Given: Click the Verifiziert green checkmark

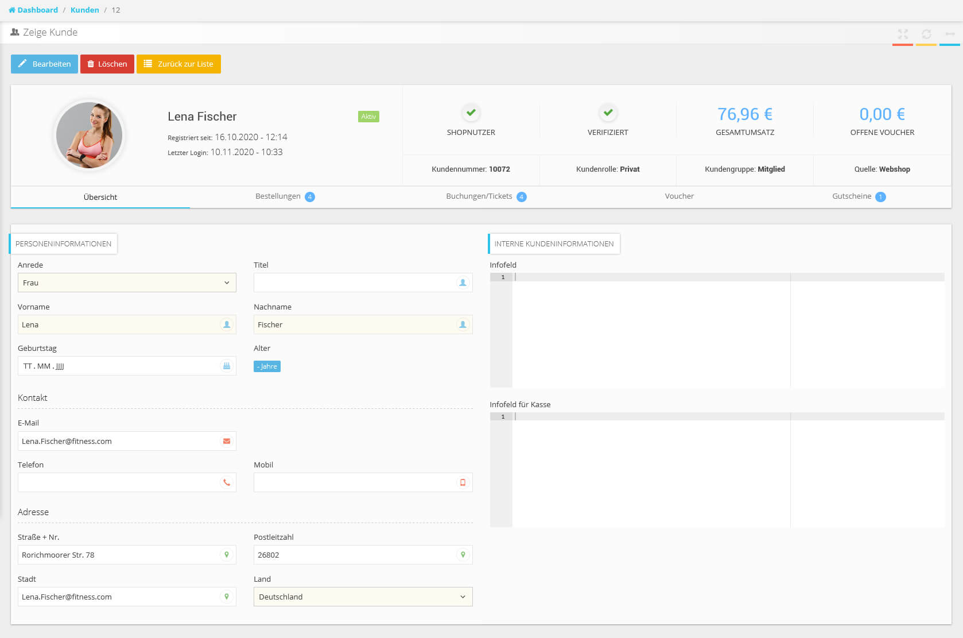Looking at the screenshot, I should click(608, 113).
